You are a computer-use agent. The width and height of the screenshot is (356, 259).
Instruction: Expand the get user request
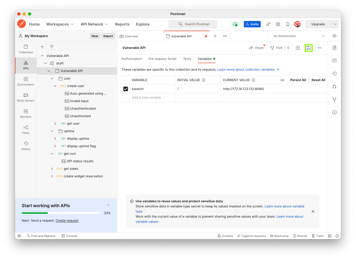[x=55, y=124]
